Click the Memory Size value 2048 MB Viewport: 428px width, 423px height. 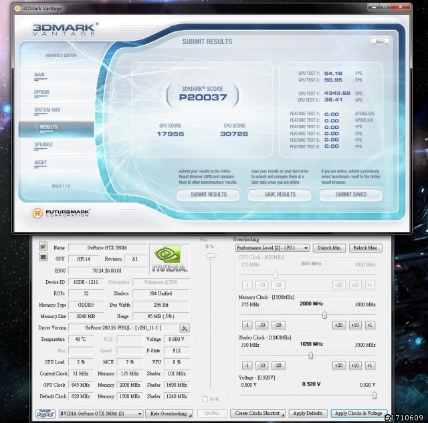point(86,316)
